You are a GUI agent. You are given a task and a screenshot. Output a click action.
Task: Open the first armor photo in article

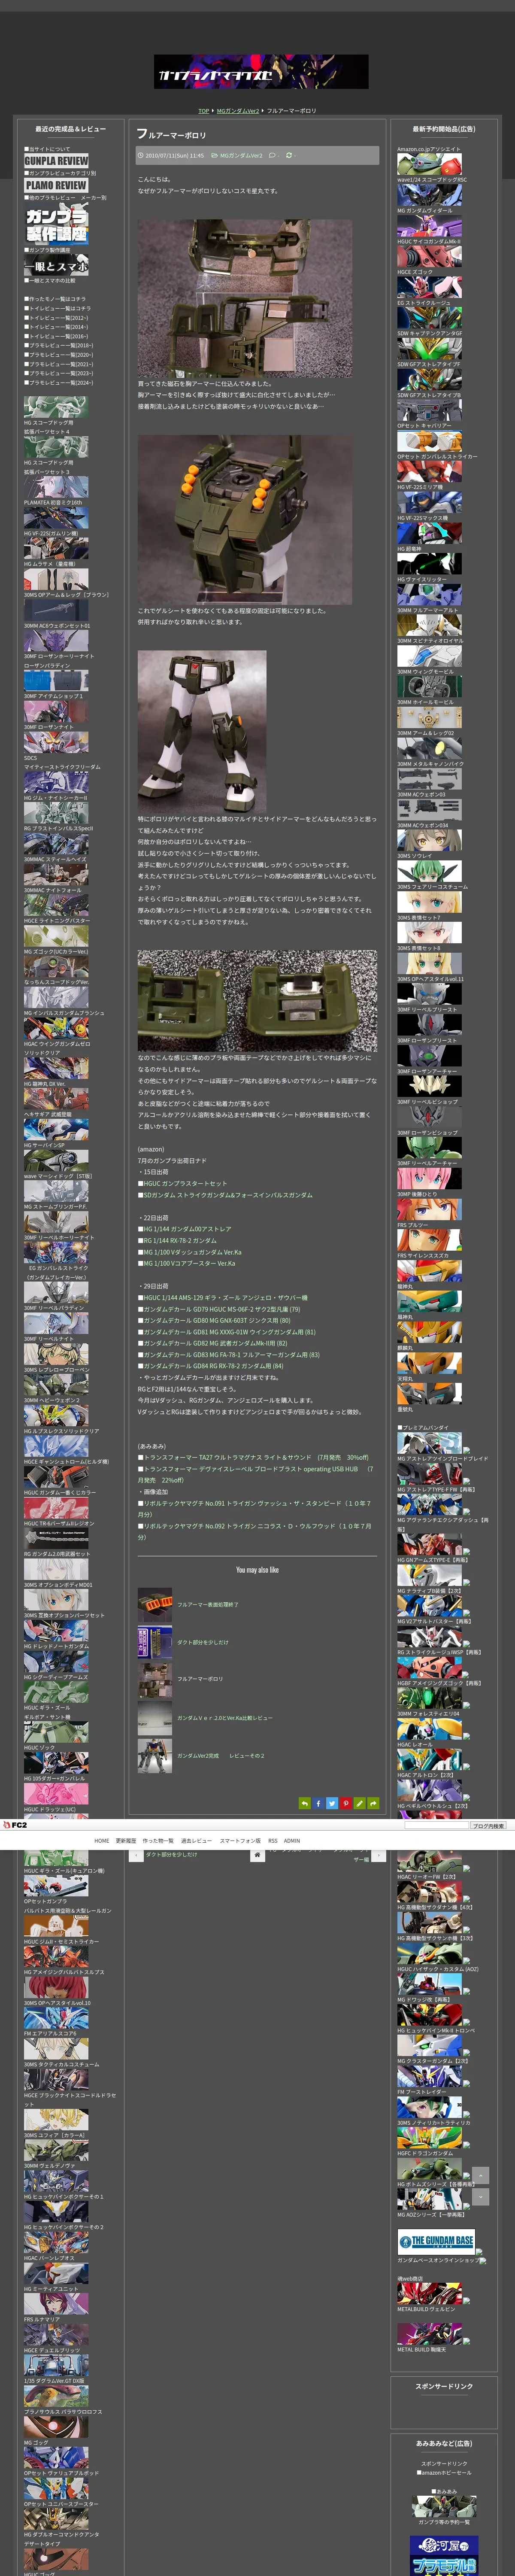pyautogui.click(x=245, y=298)
